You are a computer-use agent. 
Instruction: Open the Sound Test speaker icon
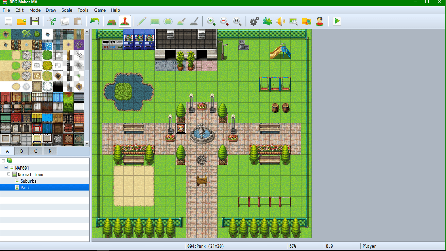(281, 21)
